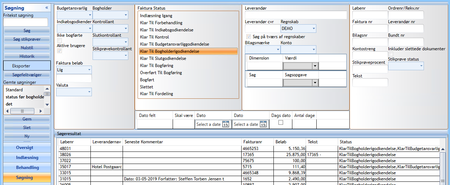Screen dimensions: 450x185
Task: Open the Budgetansvarlig dropdown
Action: click(74, 15)
